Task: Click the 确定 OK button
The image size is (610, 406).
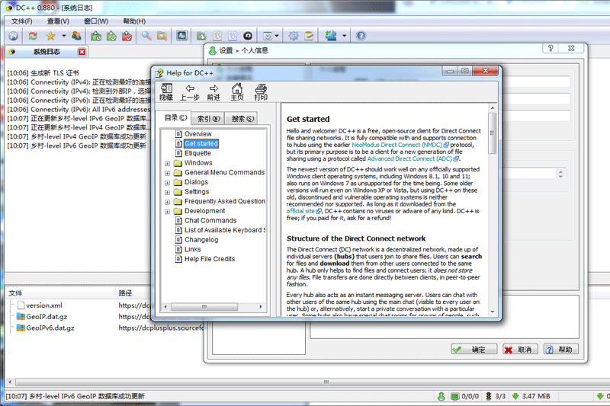Action: click(471, 350)
